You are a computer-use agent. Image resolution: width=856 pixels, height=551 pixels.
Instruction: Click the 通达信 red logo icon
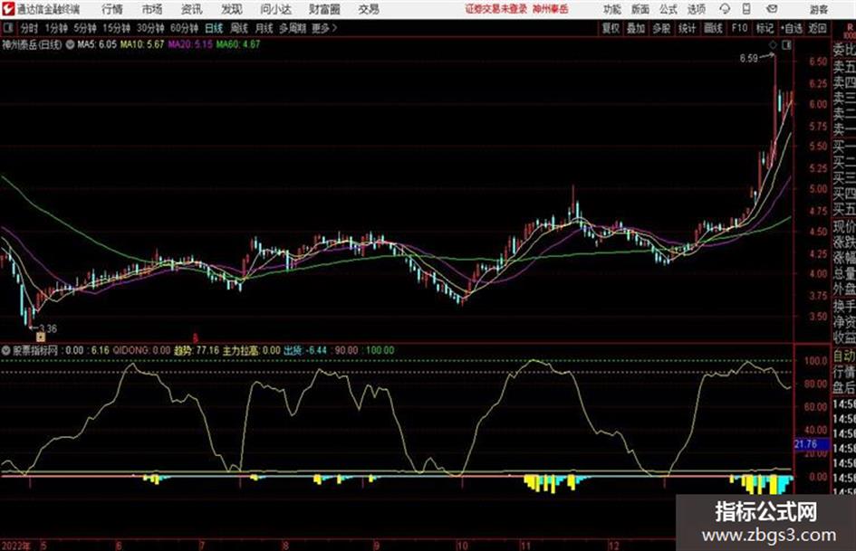click(x=7, y=9)
